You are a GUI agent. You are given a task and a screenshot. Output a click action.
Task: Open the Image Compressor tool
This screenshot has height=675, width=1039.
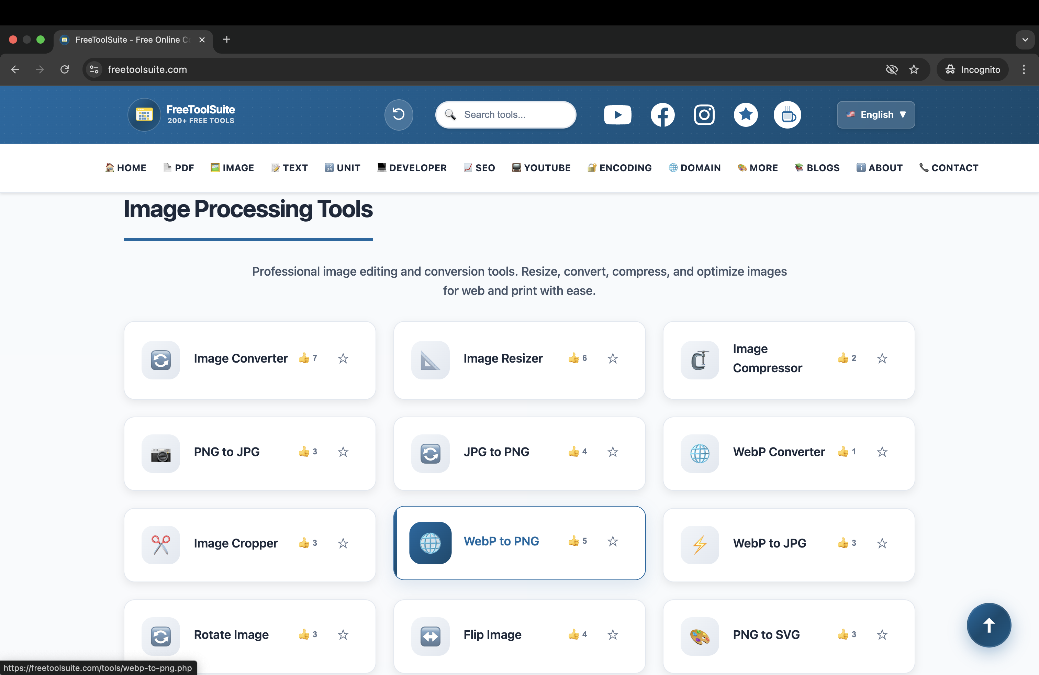(x=767, y=358)
